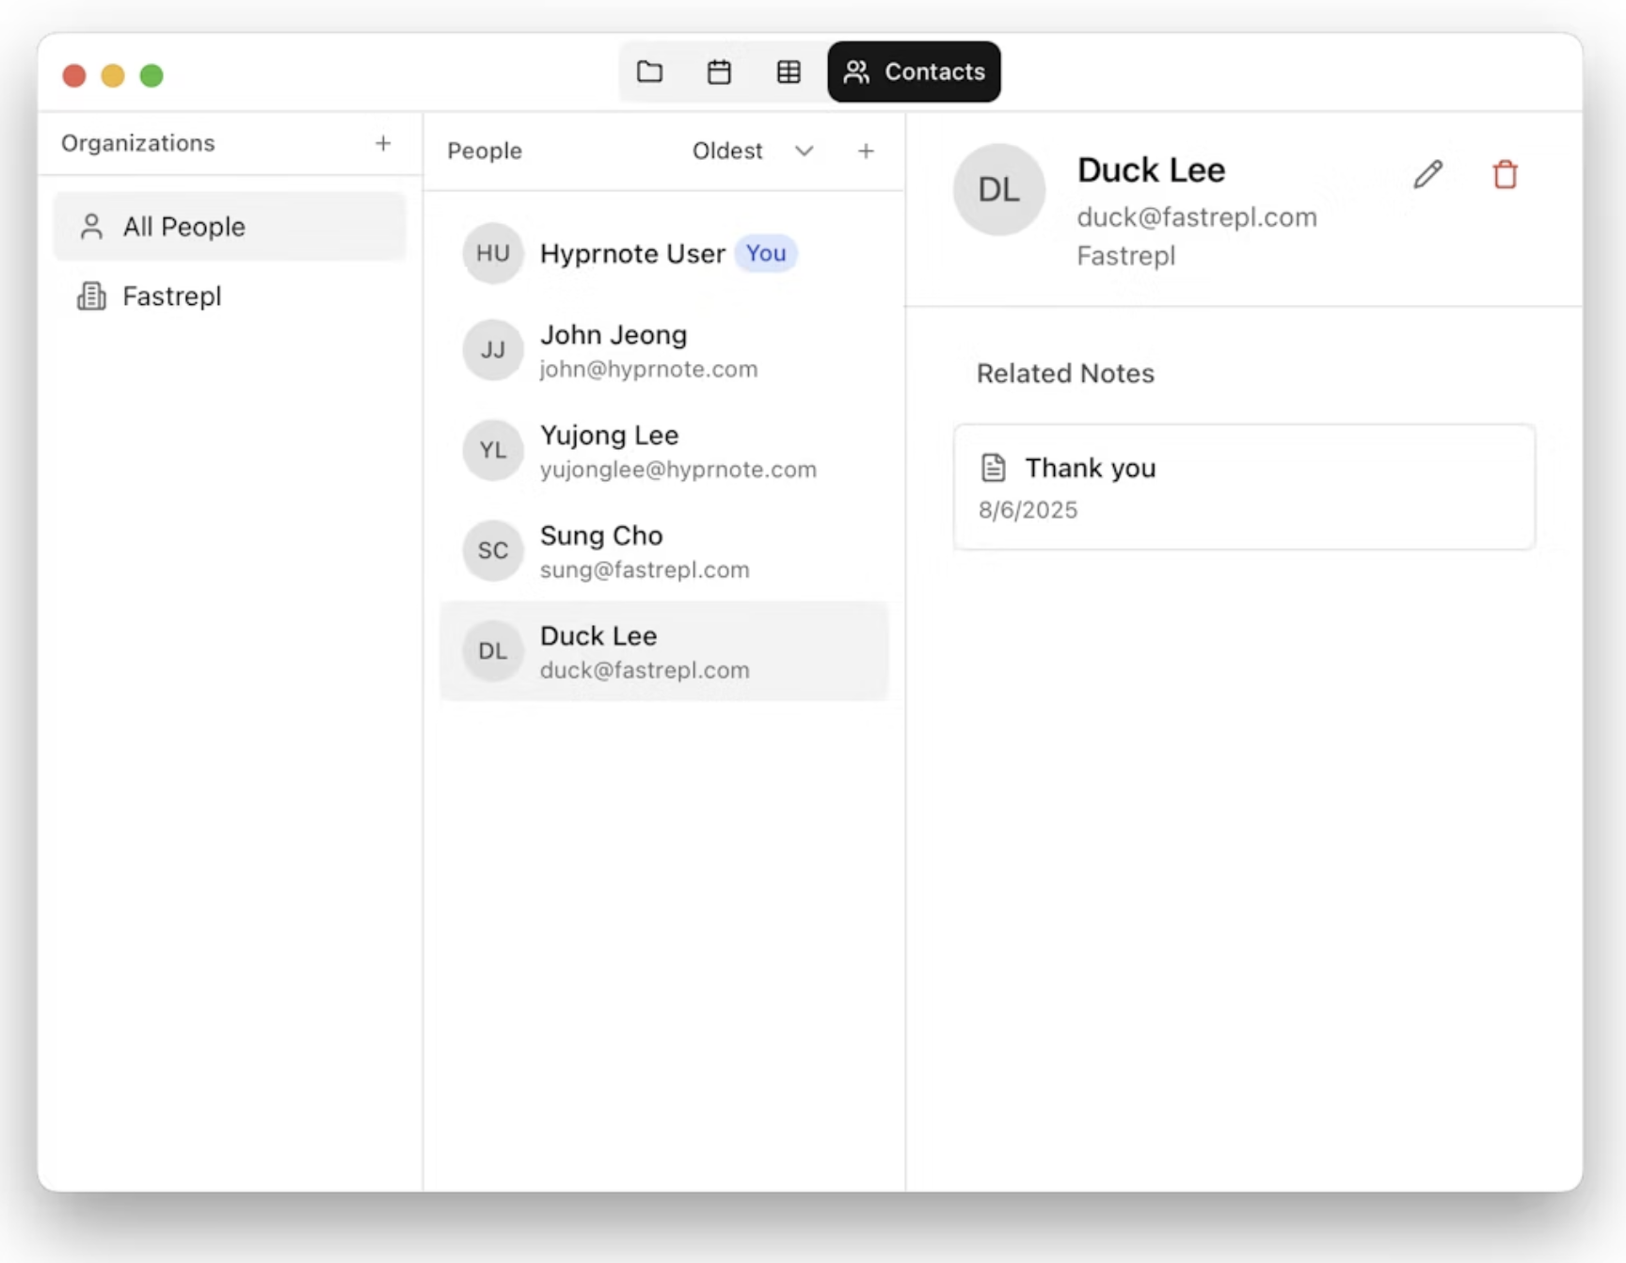Image resolution: width=1626 pixels, height=1263 pixels.
Task: Delete Duck Lee with trash icon
Action: click(1505, 175)
